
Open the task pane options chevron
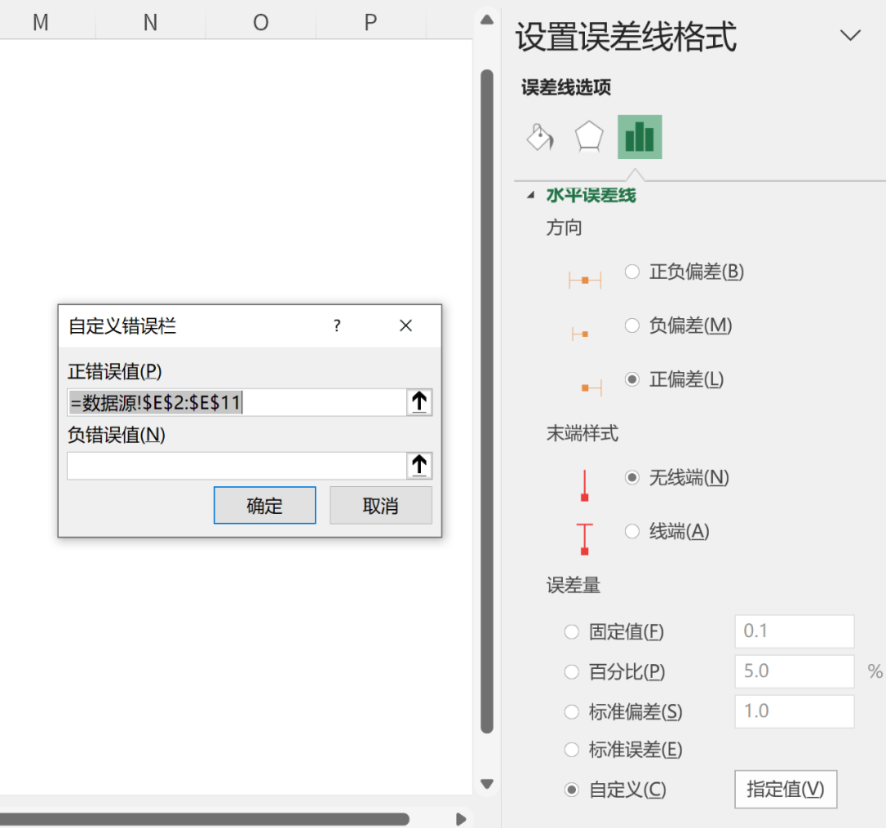coord(851,35)
